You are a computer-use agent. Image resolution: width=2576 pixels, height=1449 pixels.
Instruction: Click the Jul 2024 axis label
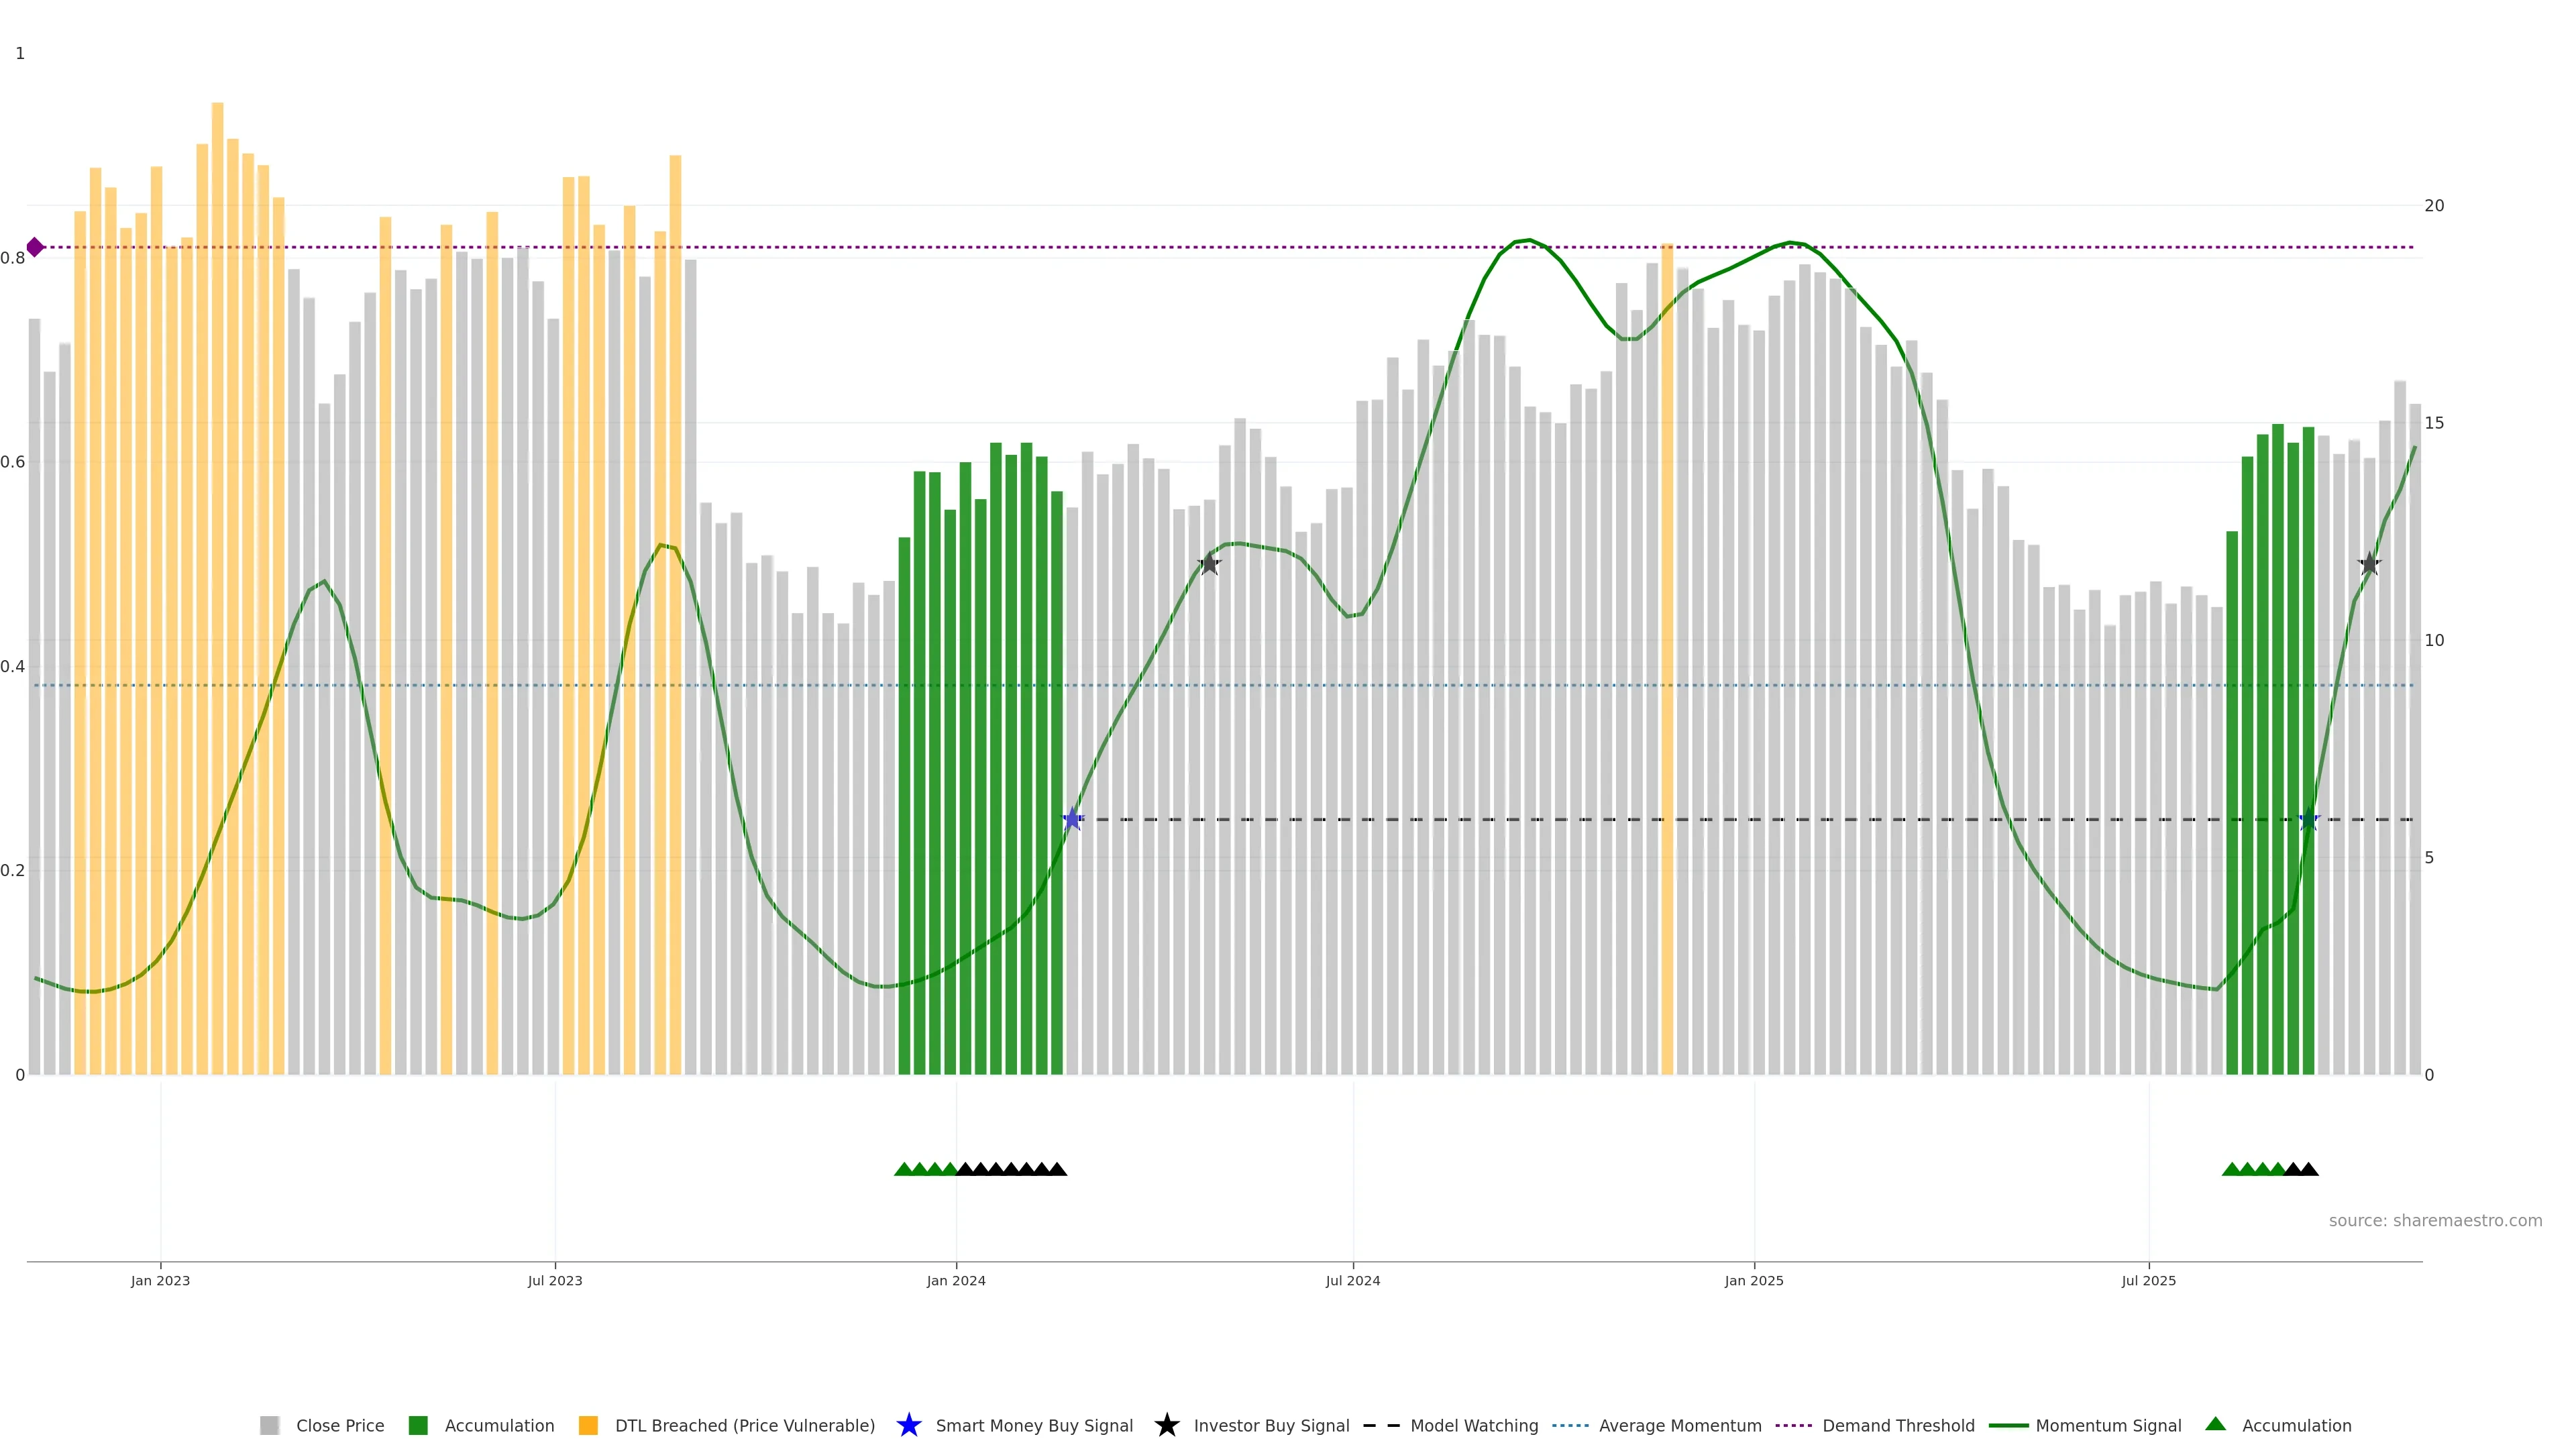(x=1352, y=1280)
